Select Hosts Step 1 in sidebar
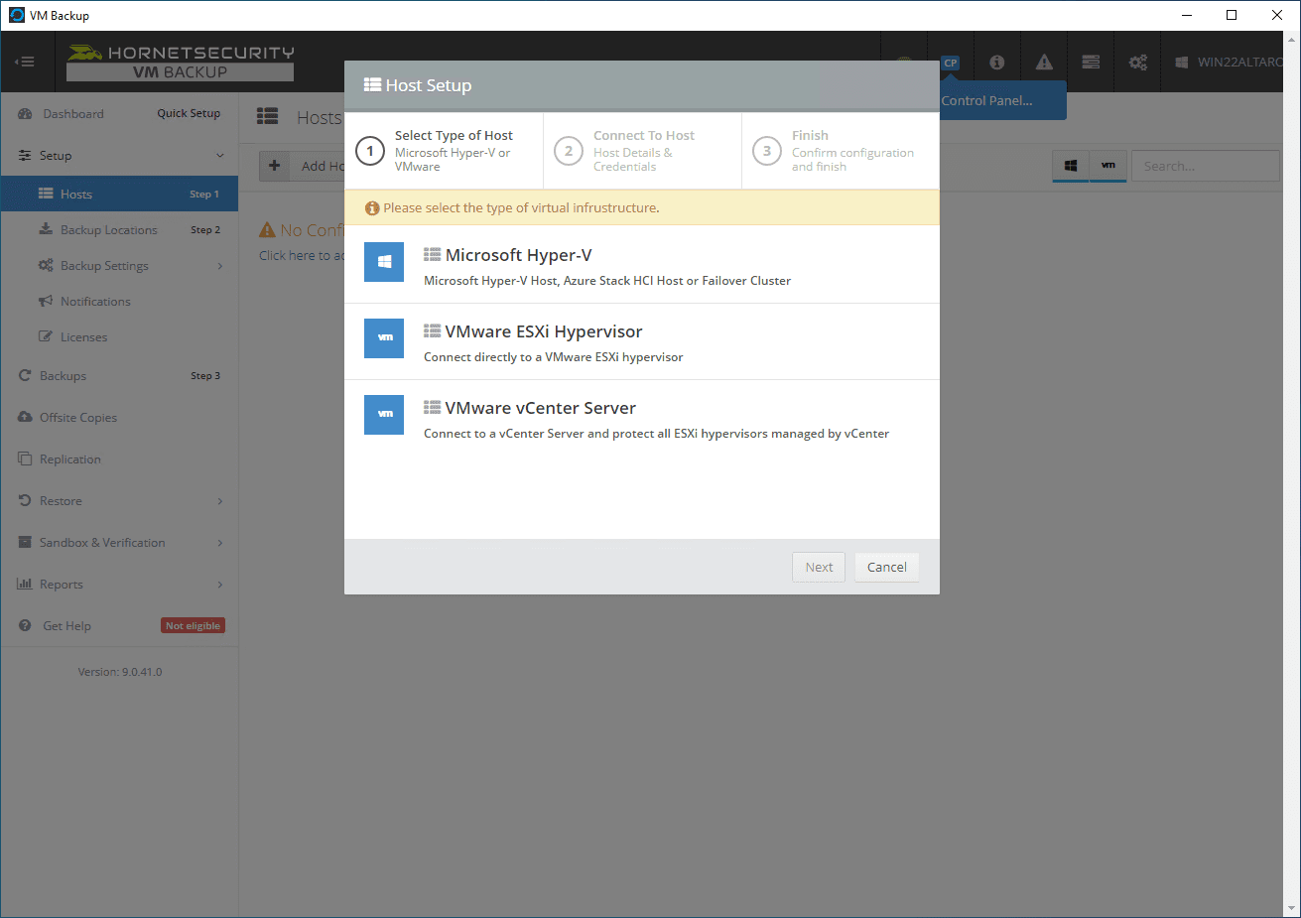 point(119,194)
